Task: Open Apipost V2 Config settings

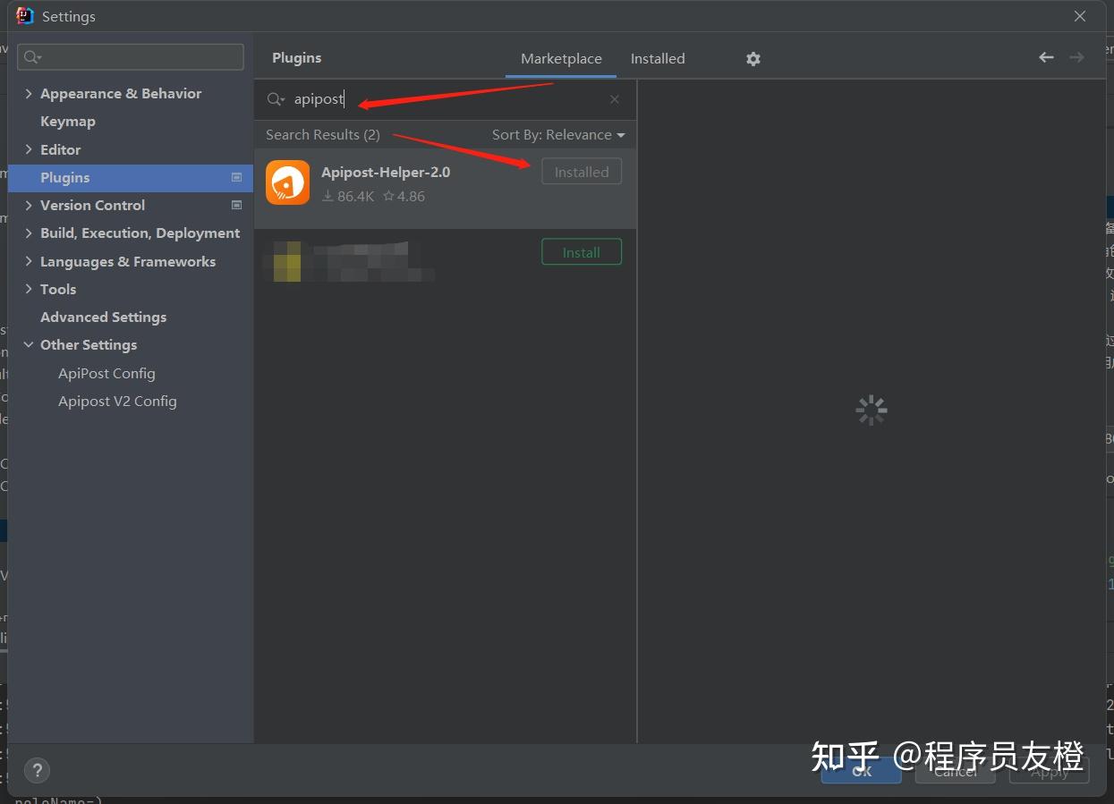Action: tap(117, 402)
